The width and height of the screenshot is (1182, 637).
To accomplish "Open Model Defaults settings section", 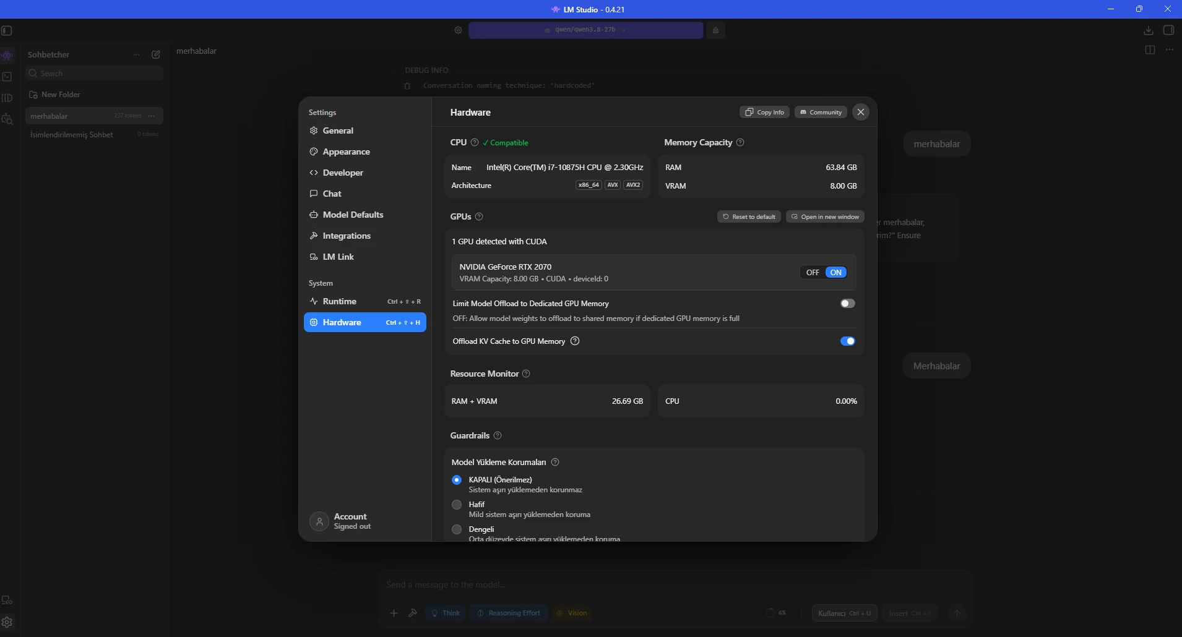I will coord(365,215).
